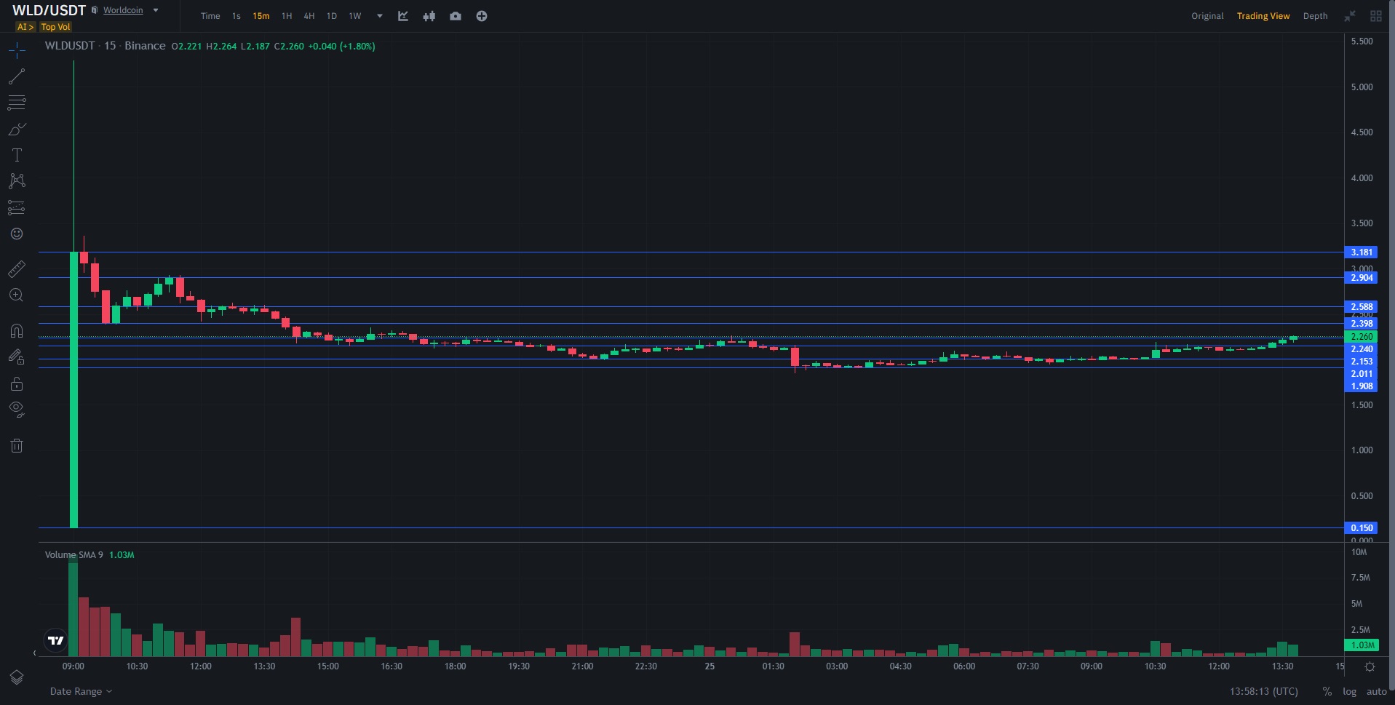Select the 1s interval
1395x705 pixels.
click(x=237, y=16)
